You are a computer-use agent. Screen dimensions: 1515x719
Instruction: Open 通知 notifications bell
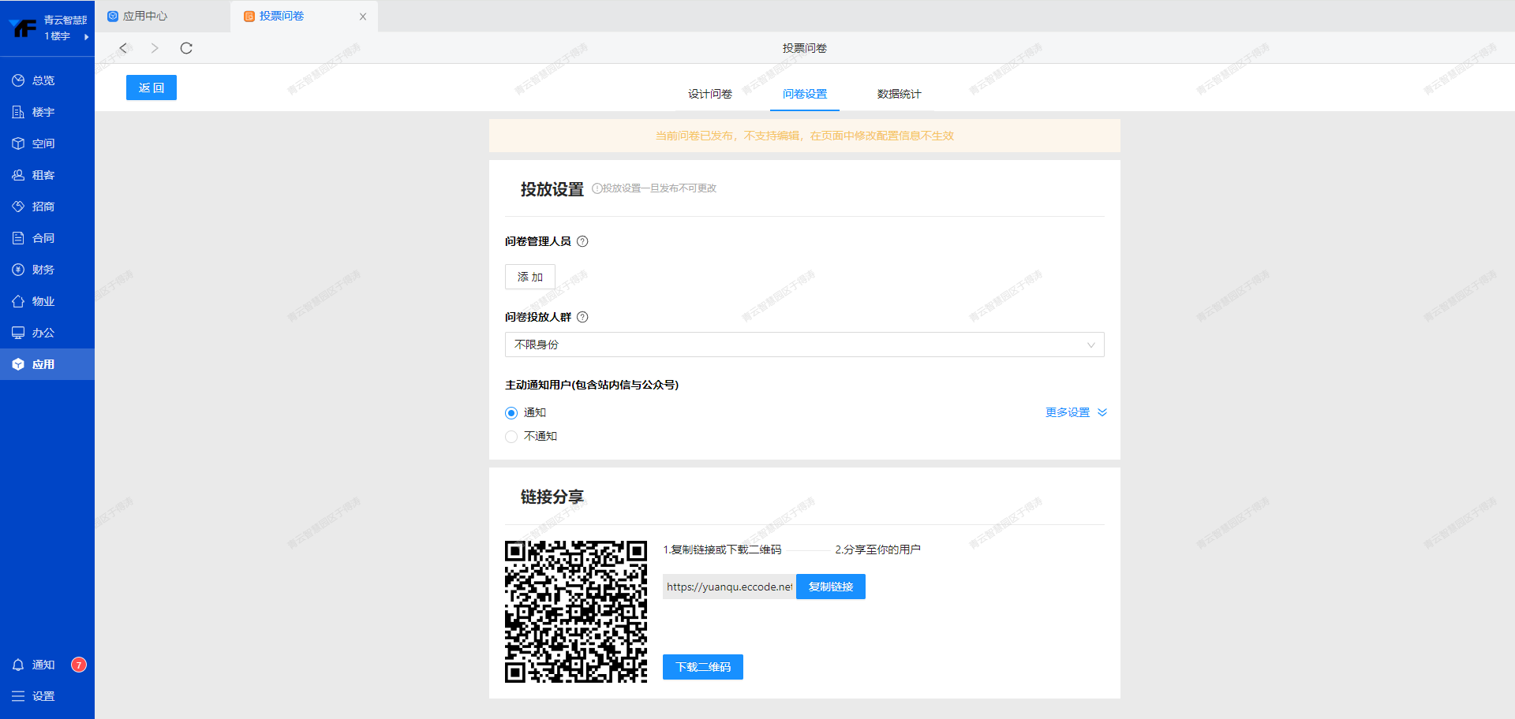[18, 665]
